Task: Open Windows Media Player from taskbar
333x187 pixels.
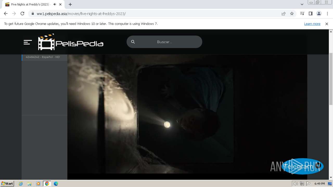Action: point(38,184)
